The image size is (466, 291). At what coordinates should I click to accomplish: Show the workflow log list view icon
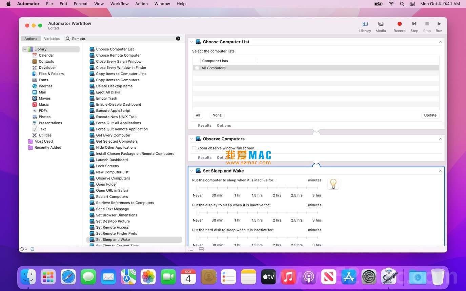point(191,249)
